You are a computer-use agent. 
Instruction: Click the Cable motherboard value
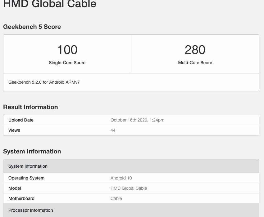(116, 198)
